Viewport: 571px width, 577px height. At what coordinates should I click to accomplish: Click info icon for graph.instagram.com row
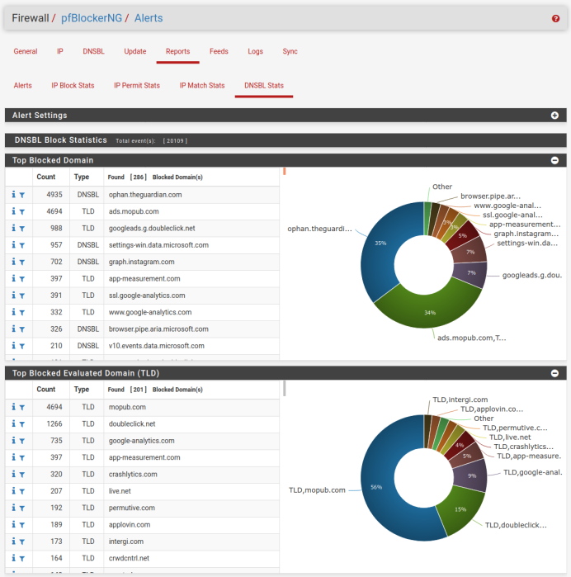pos(13,262)
